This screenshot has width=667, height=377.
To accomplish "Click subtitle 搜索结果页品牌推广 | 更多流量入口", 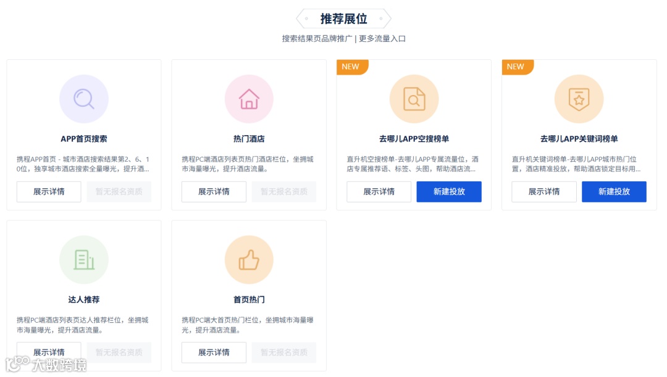I will click(344, 39).
